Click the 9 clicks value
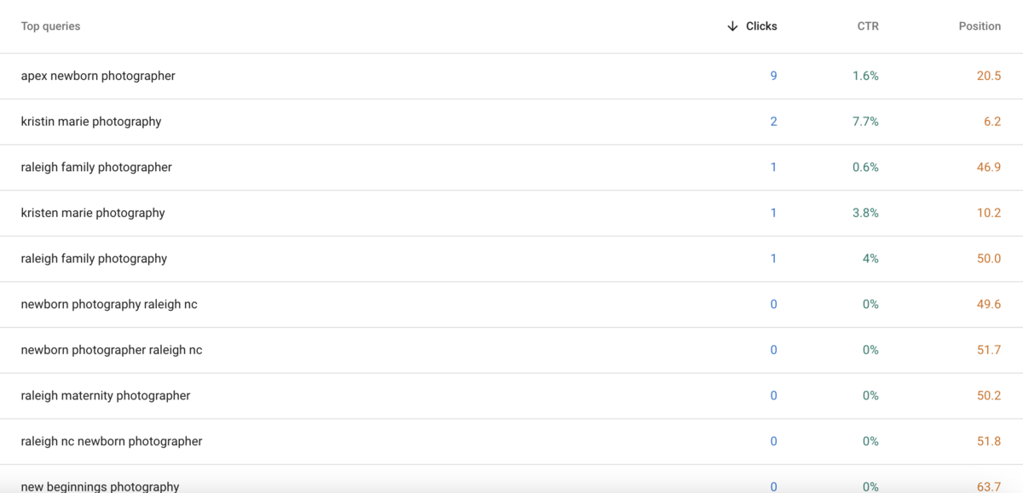This screenshot has height=493, width=1023. (773, 76)
